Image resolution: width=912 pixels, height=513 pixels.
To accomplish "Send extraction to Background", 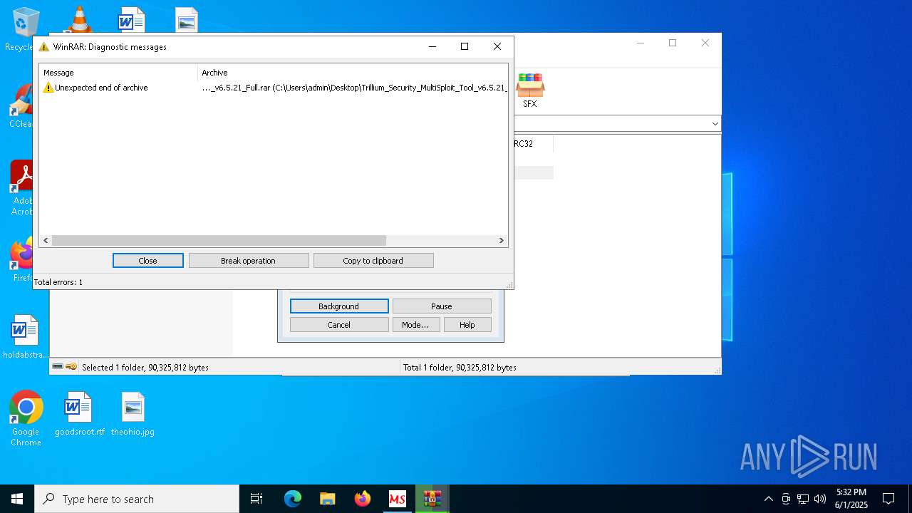I will click(x=338, y=306).
